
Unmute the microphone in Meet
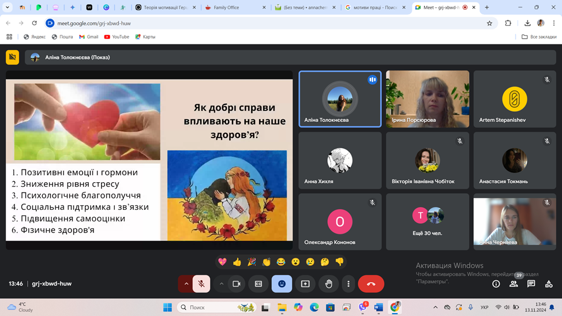pos(201,284)
